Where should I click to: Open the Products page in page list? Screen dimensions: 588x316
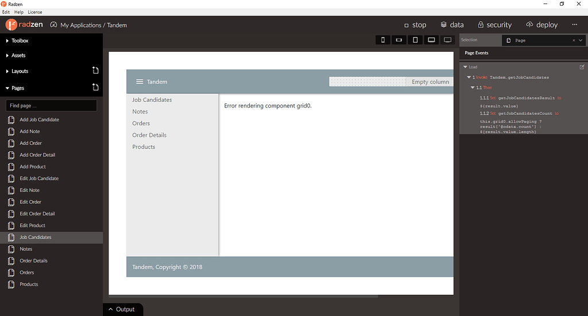point(51,284)
